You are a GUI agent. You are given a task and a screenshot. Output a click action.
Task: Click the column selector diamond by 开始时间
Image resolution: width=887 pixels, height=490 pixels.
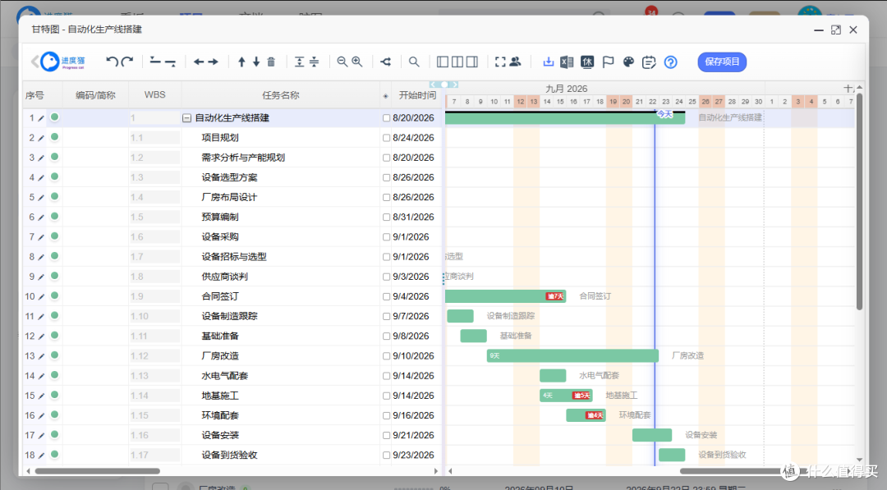386,96
